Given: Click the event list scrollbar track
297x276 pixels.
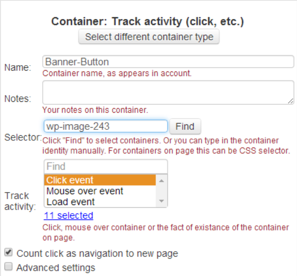Looking at the screenshot, I should [x=162, y=192].
